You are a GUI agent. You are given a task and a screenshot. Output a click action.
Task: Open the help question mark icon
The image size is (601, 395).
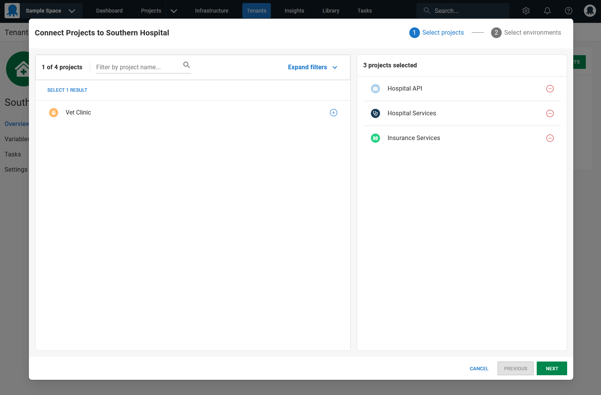tap(568, 11)
